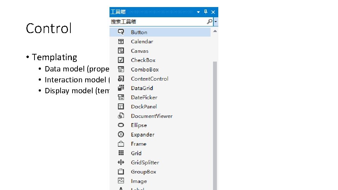Image resolution: width=338 pixels, height=190 pixels.
Task: Choose the DocumentViewer list entry text
Action: (152, 116)
